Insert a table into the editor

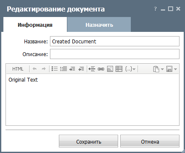coord(119,69)
